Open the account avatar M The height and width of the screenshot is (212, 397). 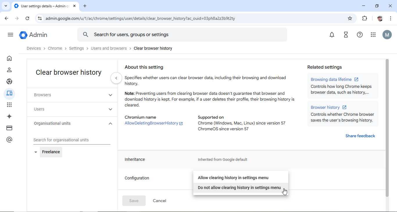(x=387, y=35)
